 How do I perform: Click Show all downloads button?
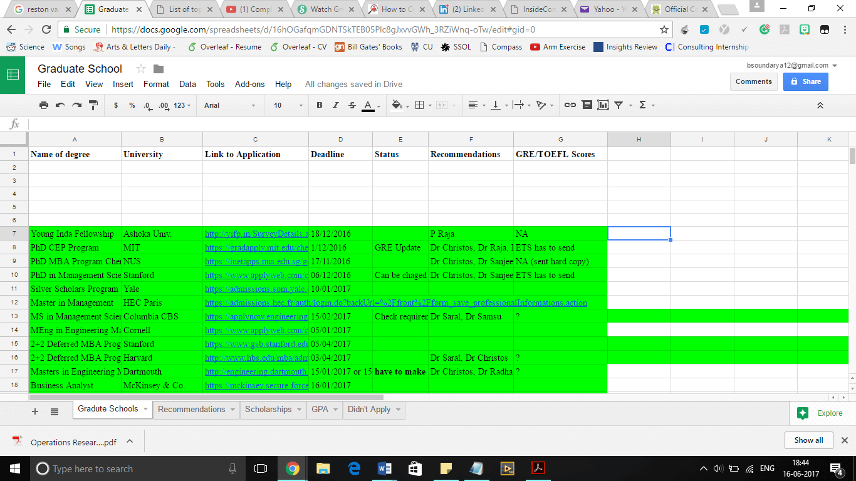(x=808, y=440)
